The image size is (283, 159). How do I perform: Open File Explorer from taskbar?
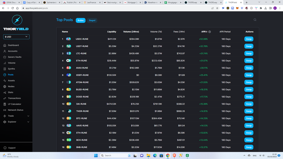149,155
